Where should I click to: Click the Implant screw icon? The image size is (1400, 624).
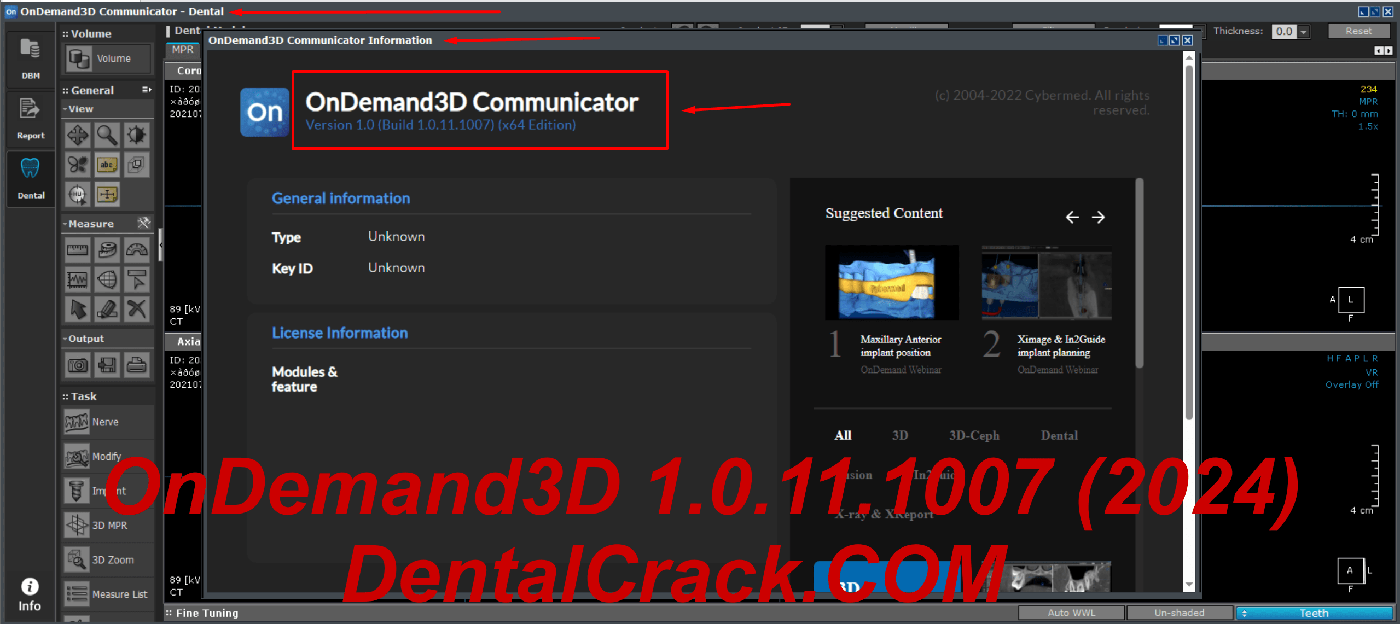tap(77, 491)
